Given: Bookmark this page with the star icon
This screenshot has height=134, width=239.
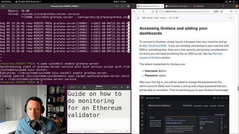Looking at the screenshot, I should pyautogui.click(x=221, y=12).
